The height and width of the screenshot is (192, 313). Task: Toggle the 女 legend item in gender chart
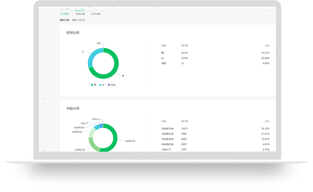point(101,85)
